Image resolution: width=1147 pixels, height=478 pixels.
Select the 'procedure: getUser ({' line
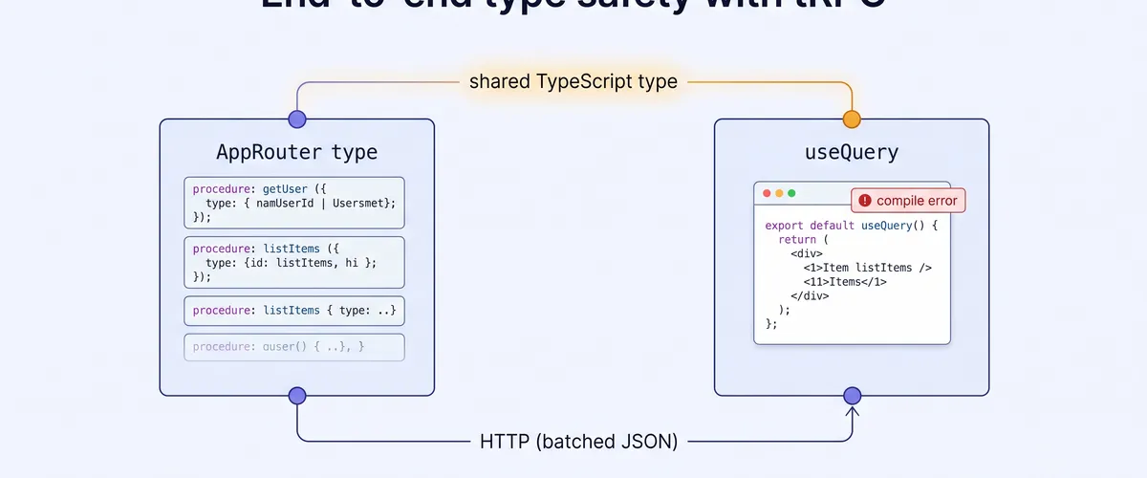[260, 189]
